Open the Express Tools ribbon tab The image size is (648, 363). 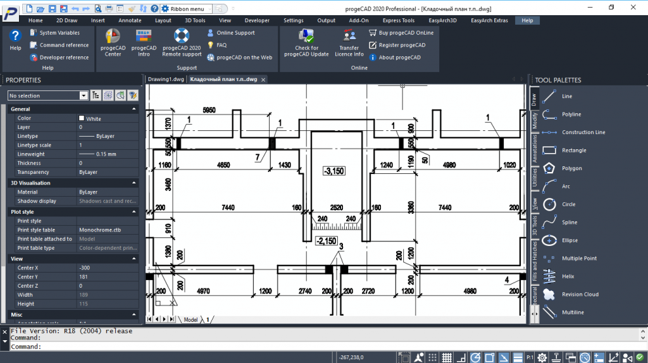[x=399, y=20]
